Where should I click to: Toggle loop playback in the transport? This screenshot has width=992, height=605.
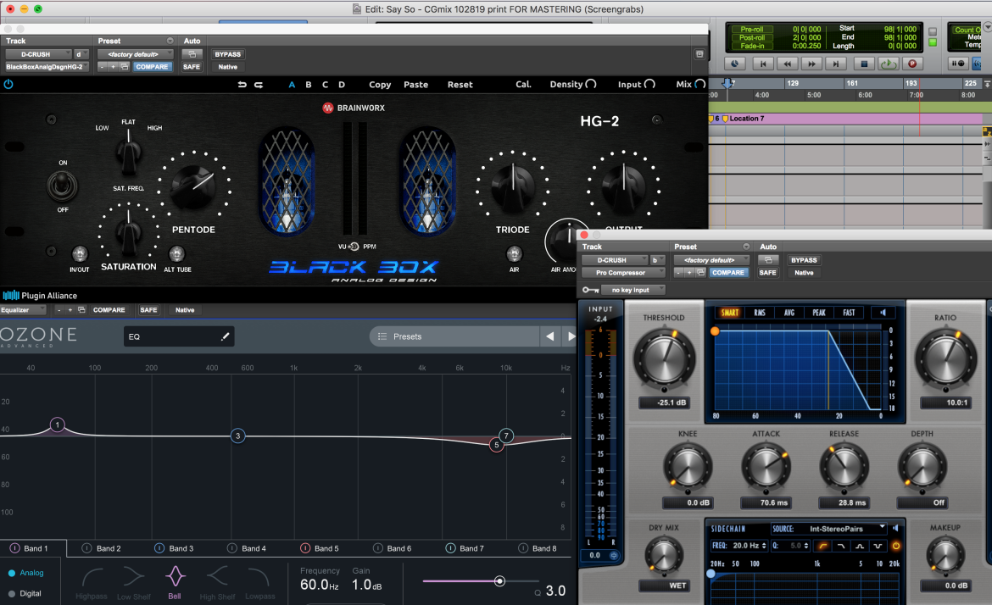888,64
